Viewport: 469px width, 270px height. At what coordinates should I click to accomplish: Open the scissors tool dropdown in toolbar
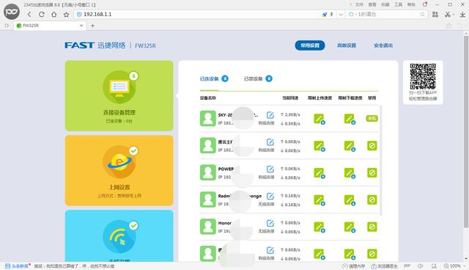click(454, 15)
